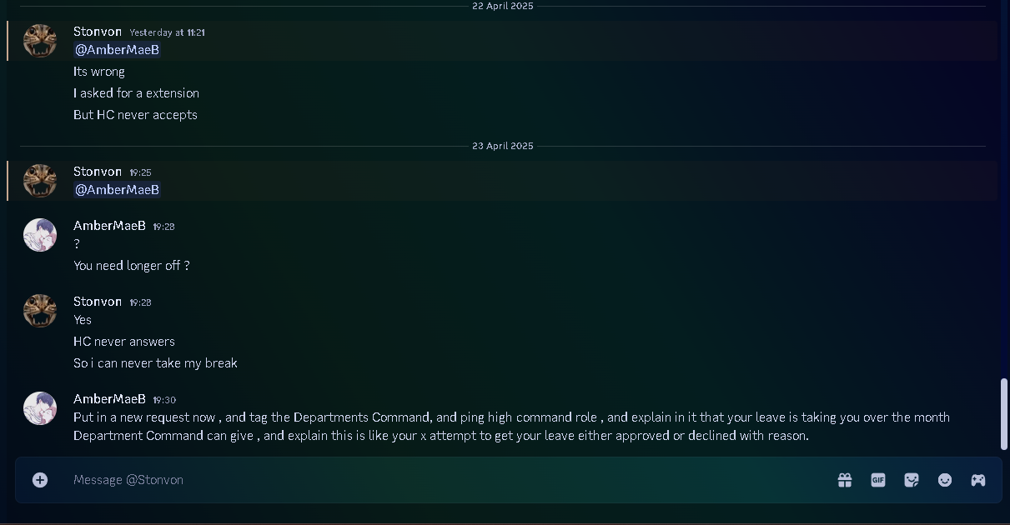Open the game controller apps icon

pos(978,480)
